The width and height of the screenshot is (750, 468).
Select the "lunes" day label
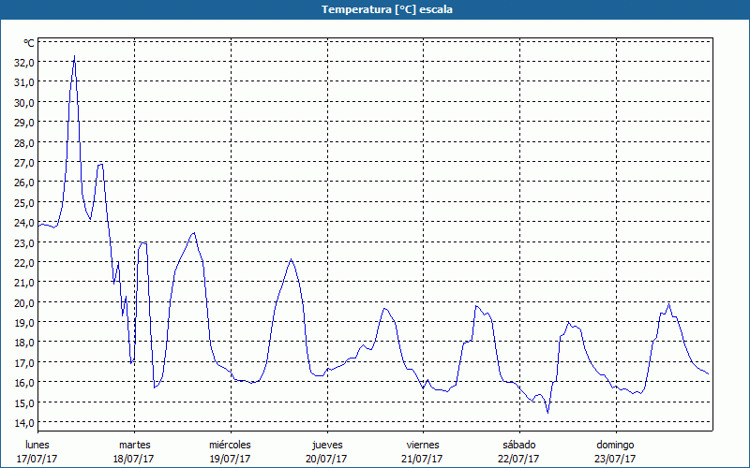[x=38, y=445]
